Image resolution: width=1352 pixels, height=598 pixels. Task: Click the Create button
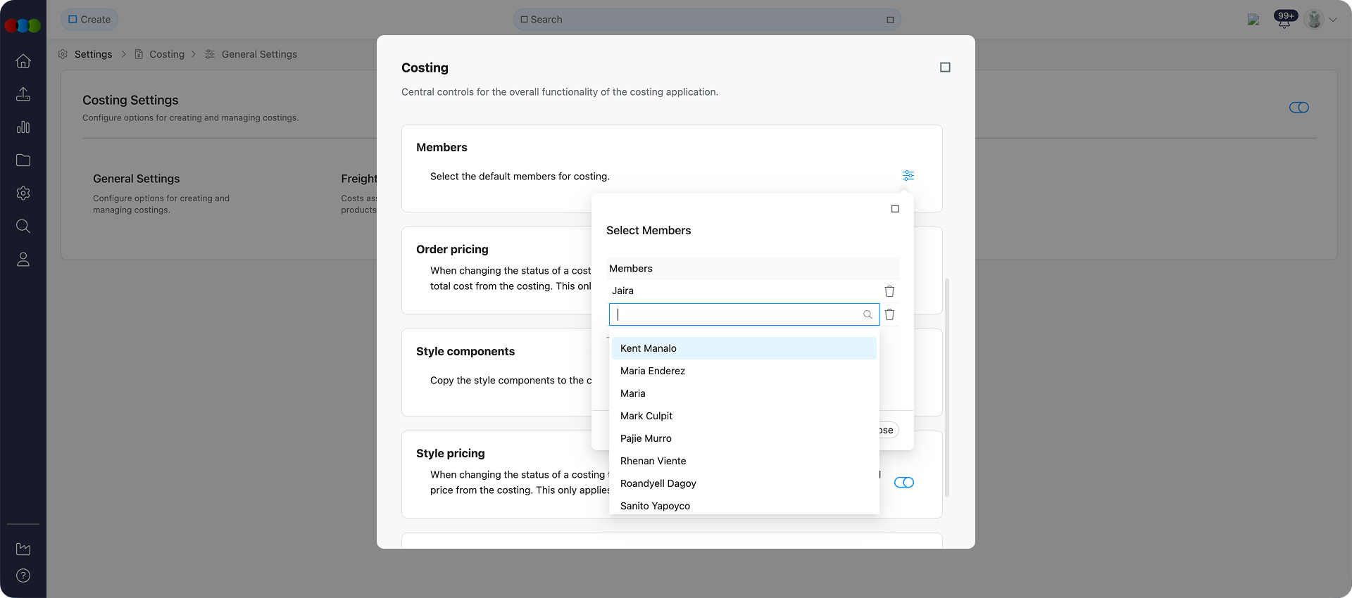[x=89, y=20]
